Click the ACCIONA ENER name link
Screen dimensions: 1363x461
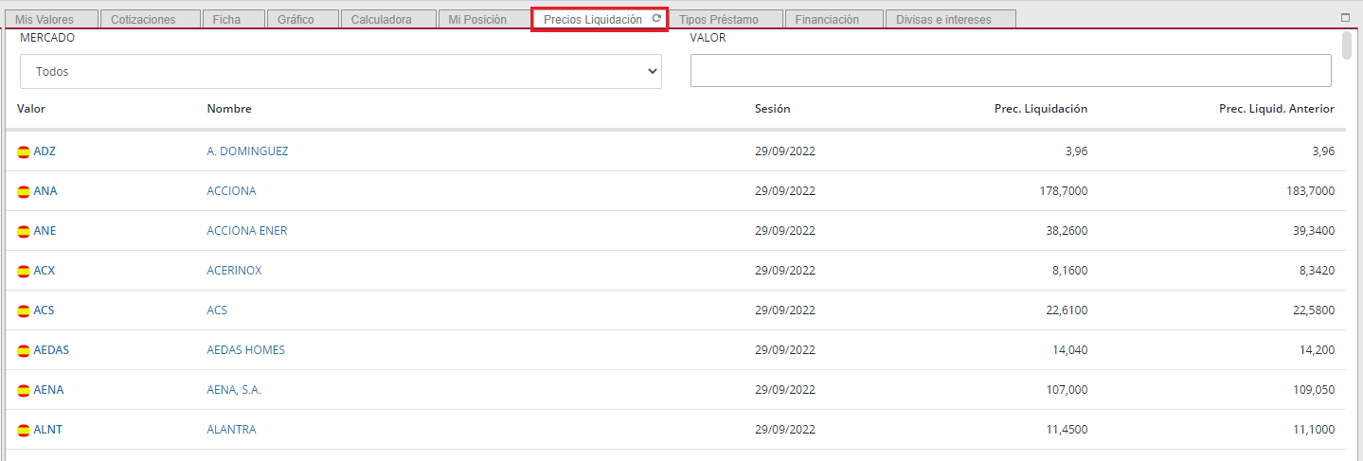click(247, 231)
